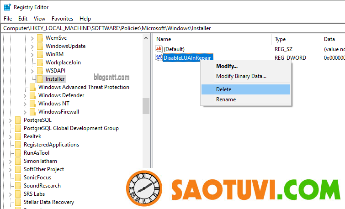The height and width of the screenshot is (209, 345).
Task: Choose Delete from the context menu
Action: [246, 89]
